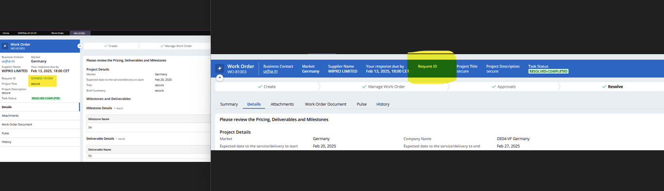Click RESOLVED-COMPLETED badge in sidebar panel
This screenshot has width=664, height=191.
46,98
